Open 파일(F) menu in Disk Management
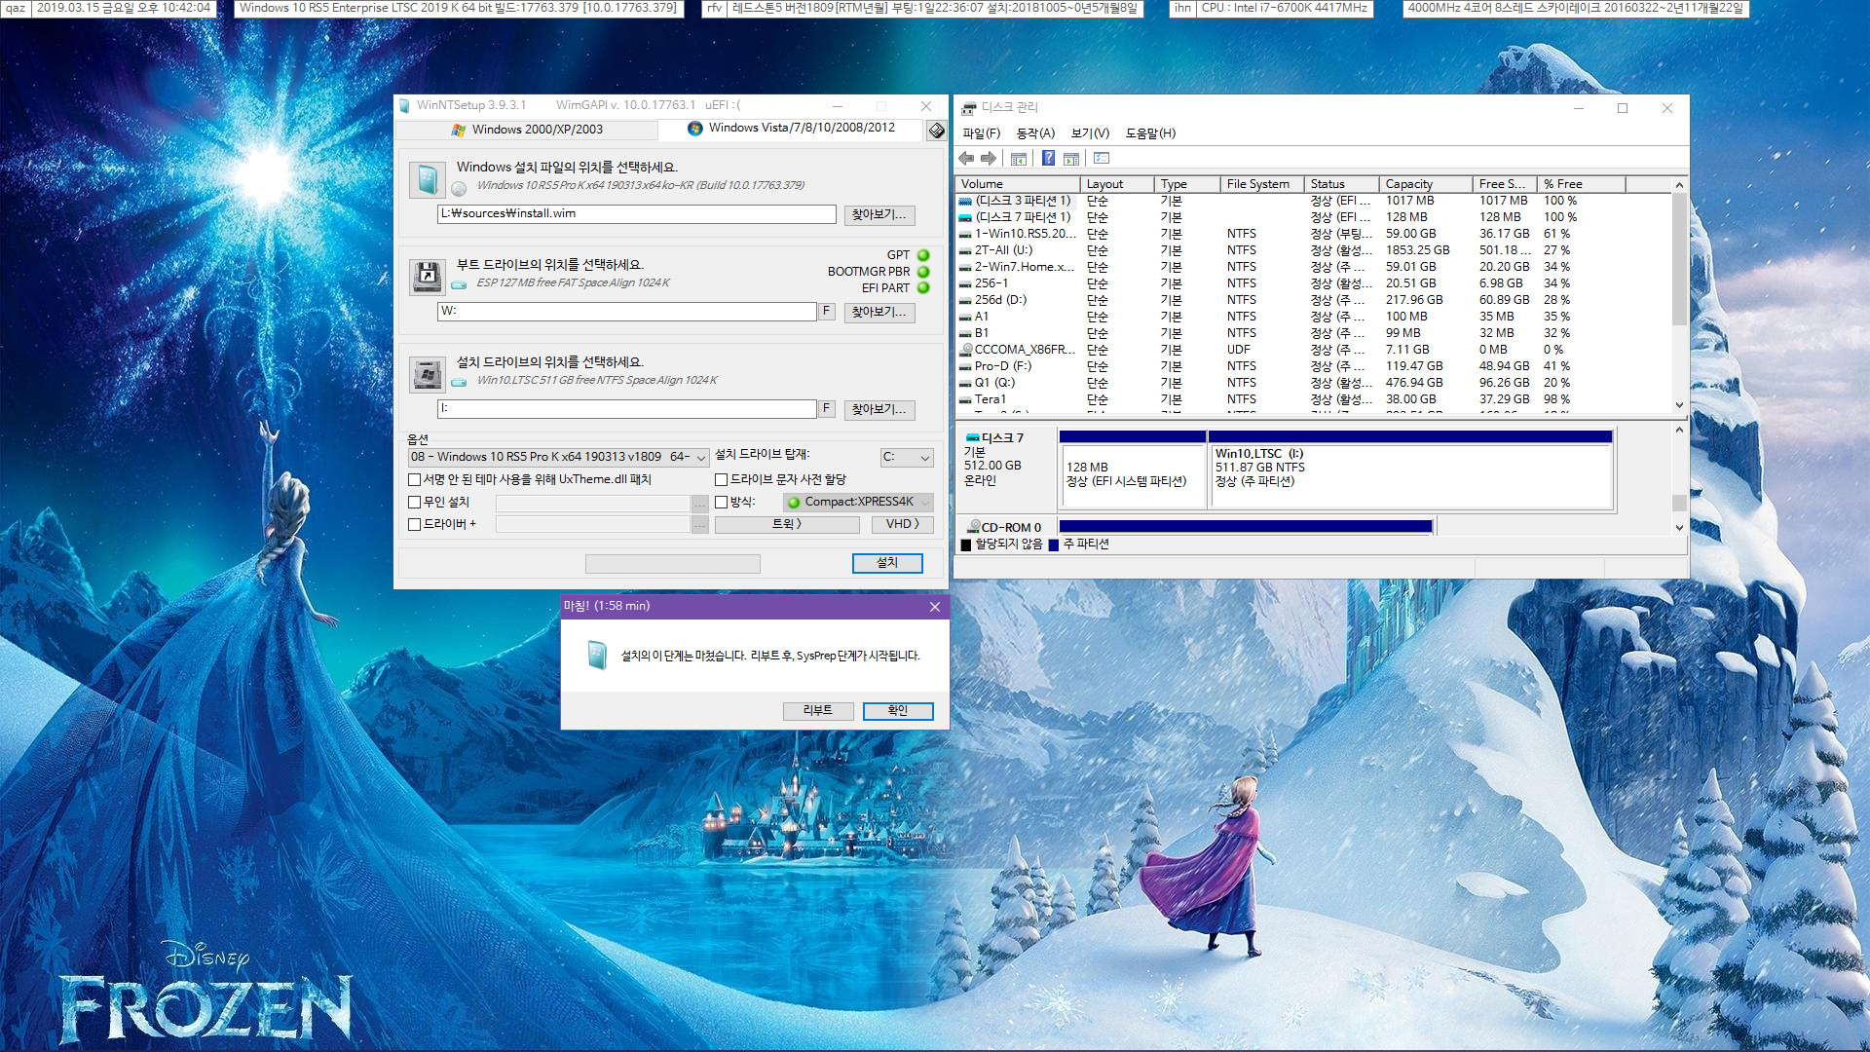Viewport: 1870px width, 1052px height. [x=981, y=133]
